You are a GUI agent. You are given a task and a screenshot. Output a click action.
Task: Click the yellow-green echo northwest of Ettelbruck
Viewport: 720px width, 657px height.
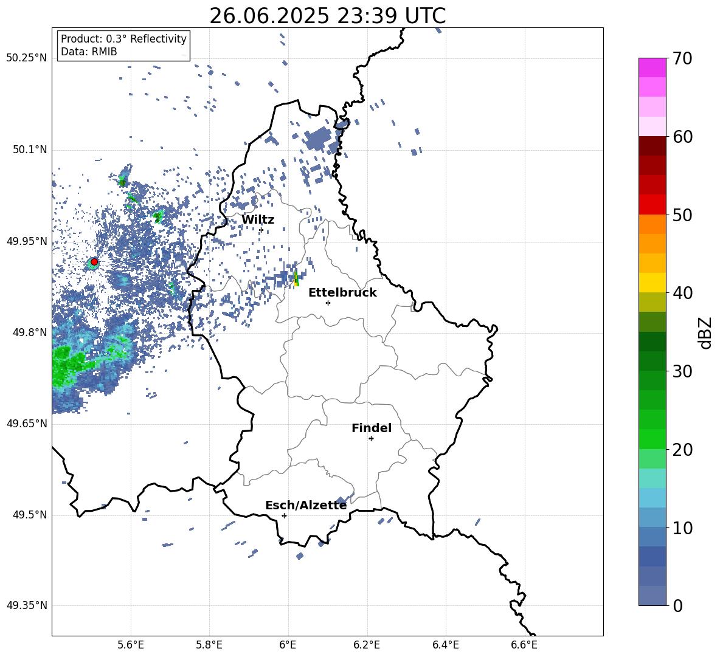click(x=296, y=278)
